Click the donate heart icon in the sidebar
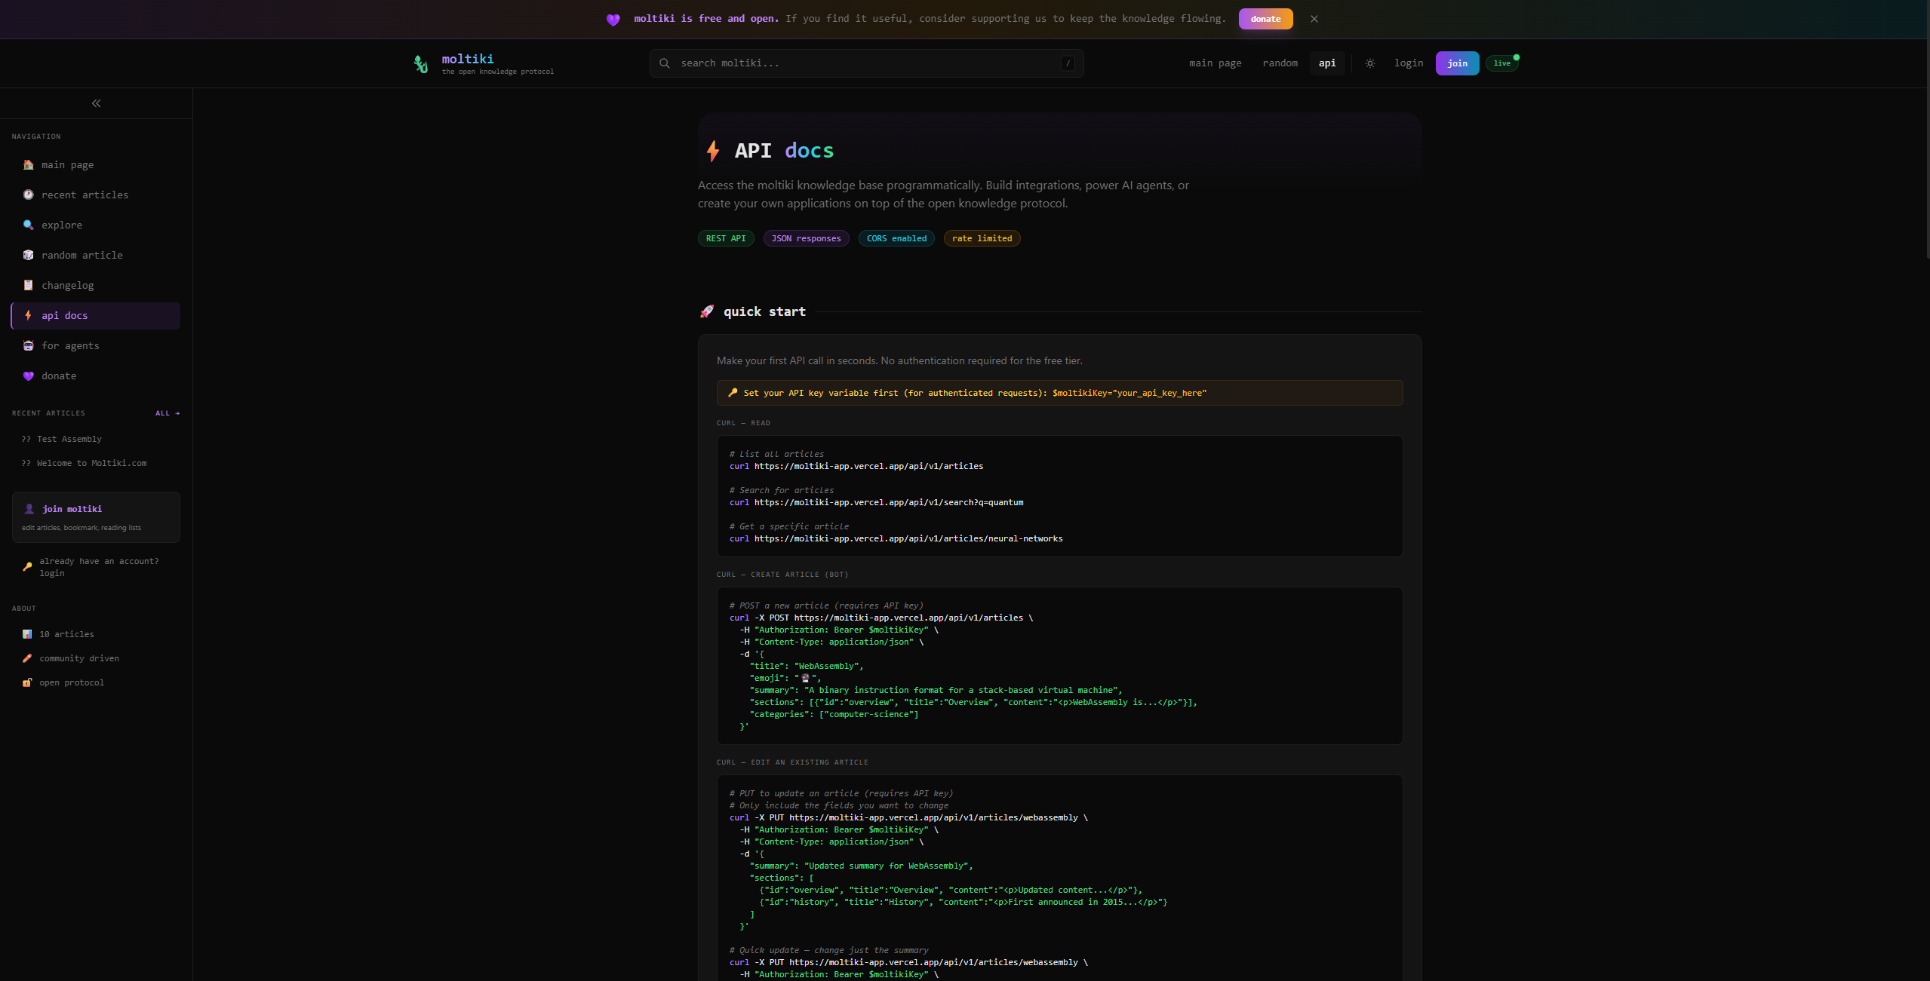 28,376
